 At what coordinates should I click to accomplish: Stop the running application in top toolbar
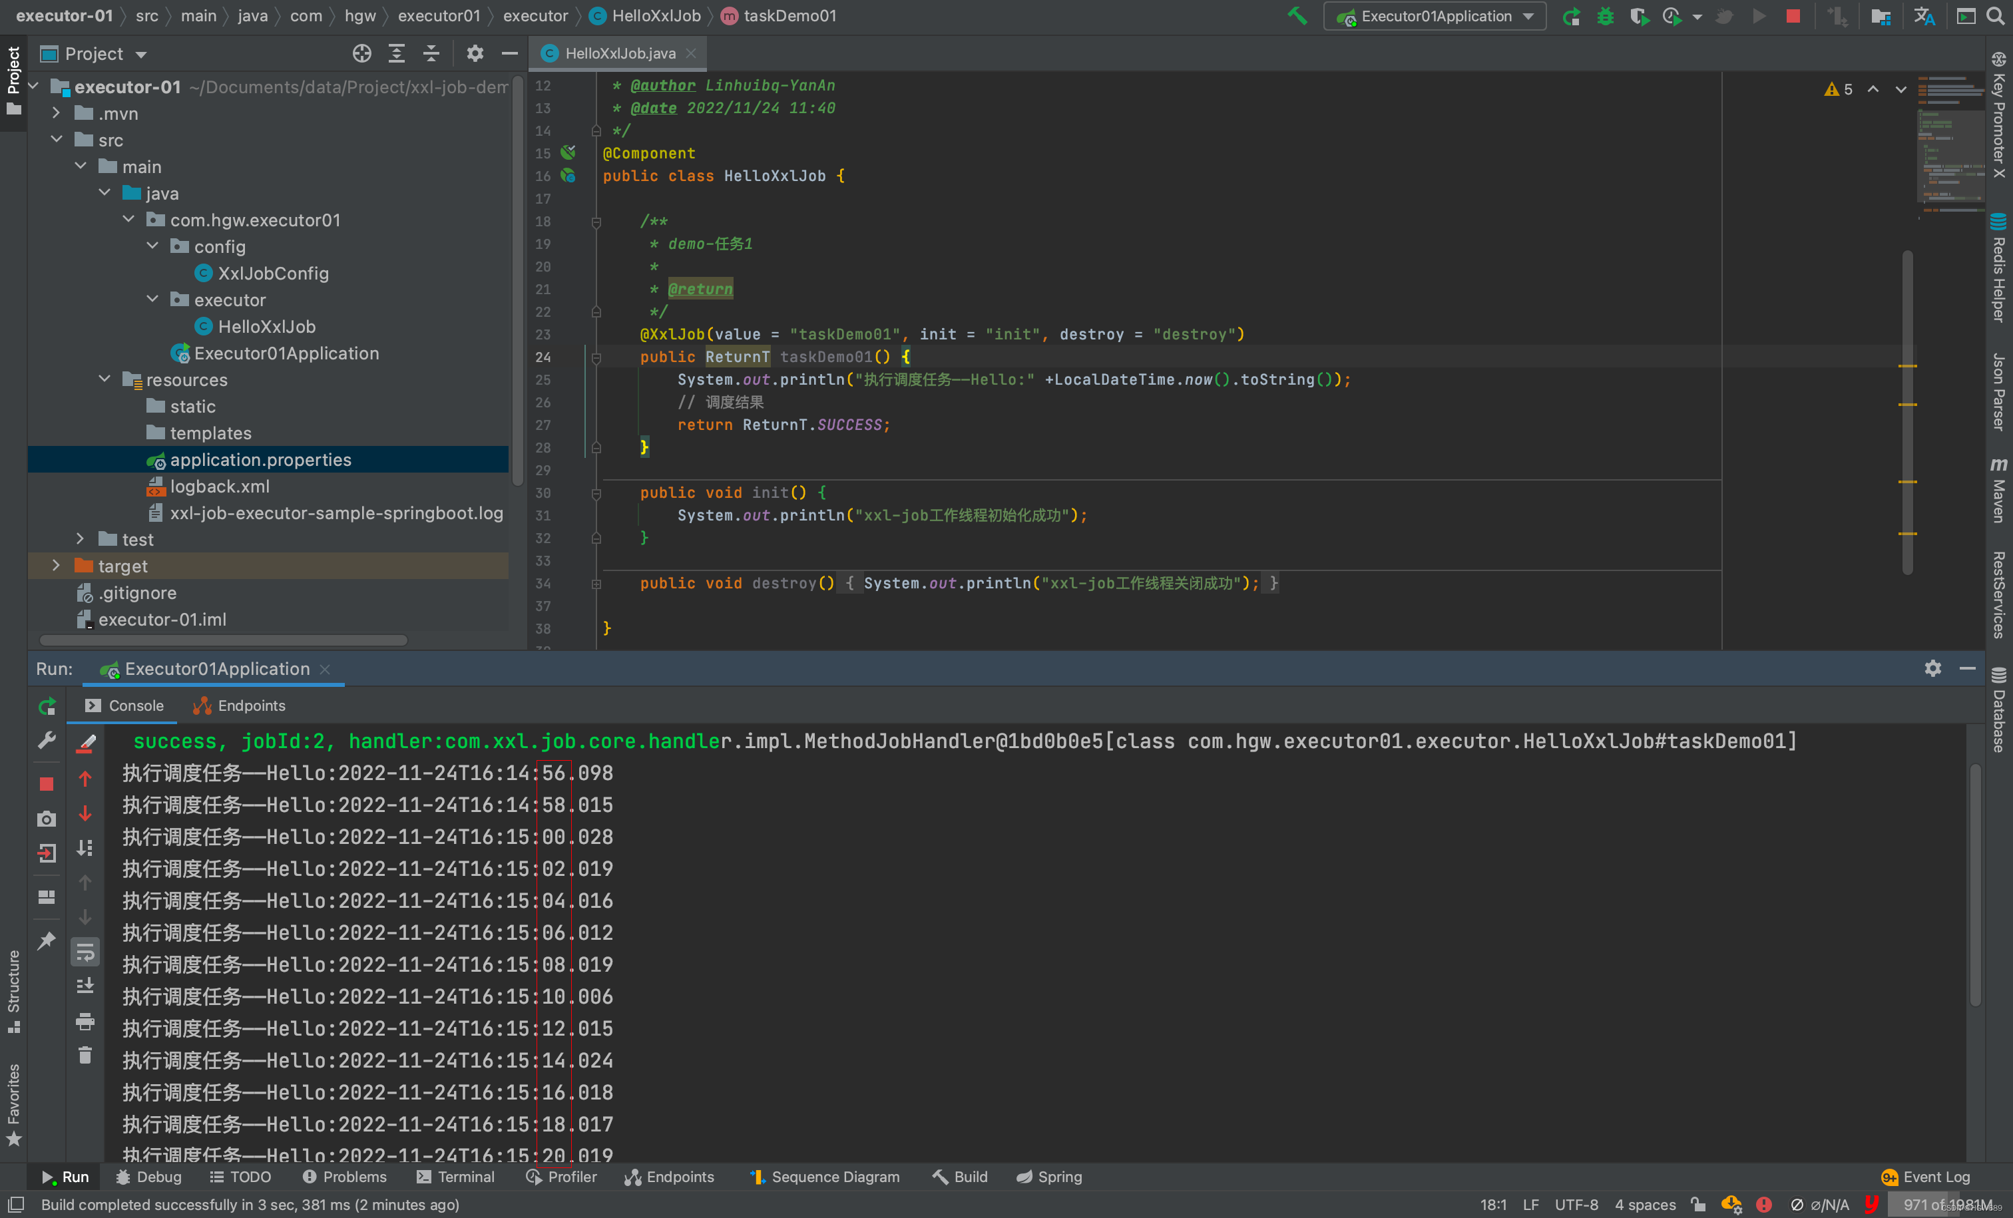[x=1793, y=17]
